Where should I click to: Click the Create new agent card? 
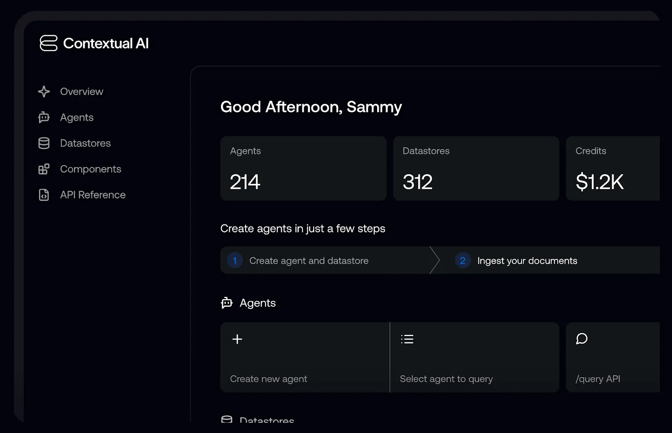305,357
